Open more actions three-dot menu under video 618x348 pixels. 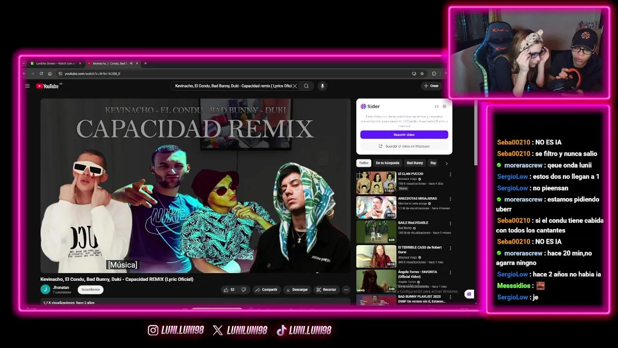(346, 290)
